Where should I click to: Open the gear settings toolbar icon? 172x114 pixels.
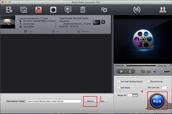(x=104, y=10)
